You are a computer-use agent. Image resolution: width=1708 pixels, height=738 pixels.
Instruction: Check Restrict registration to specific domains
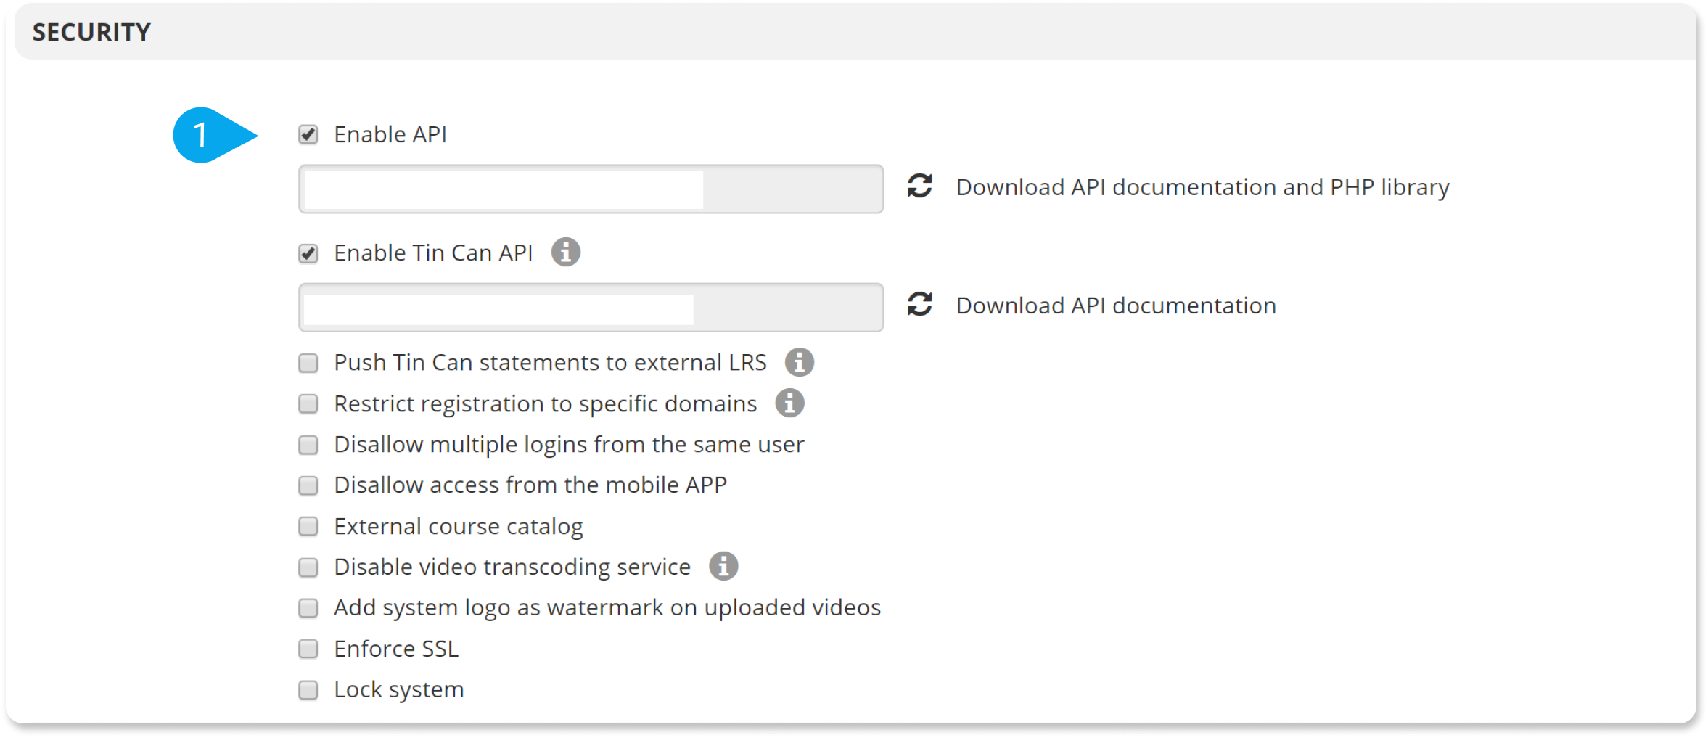pos(308,403)
